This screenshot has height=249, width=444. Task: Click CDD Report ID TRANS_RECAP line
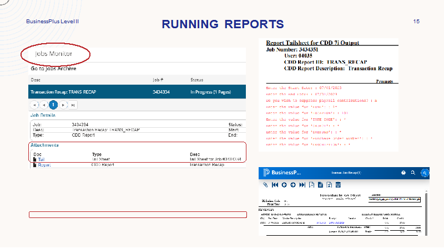click(x=326, y=62)
